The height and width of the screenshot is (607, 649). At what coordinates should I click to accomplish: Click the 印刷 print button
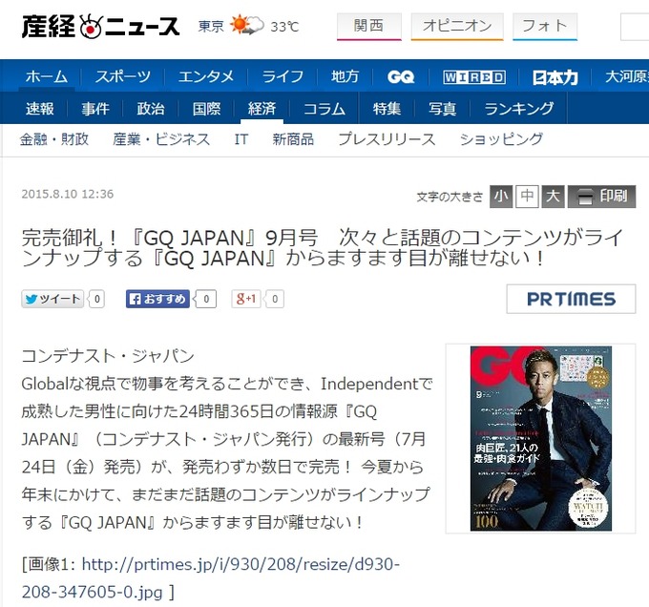602,196
